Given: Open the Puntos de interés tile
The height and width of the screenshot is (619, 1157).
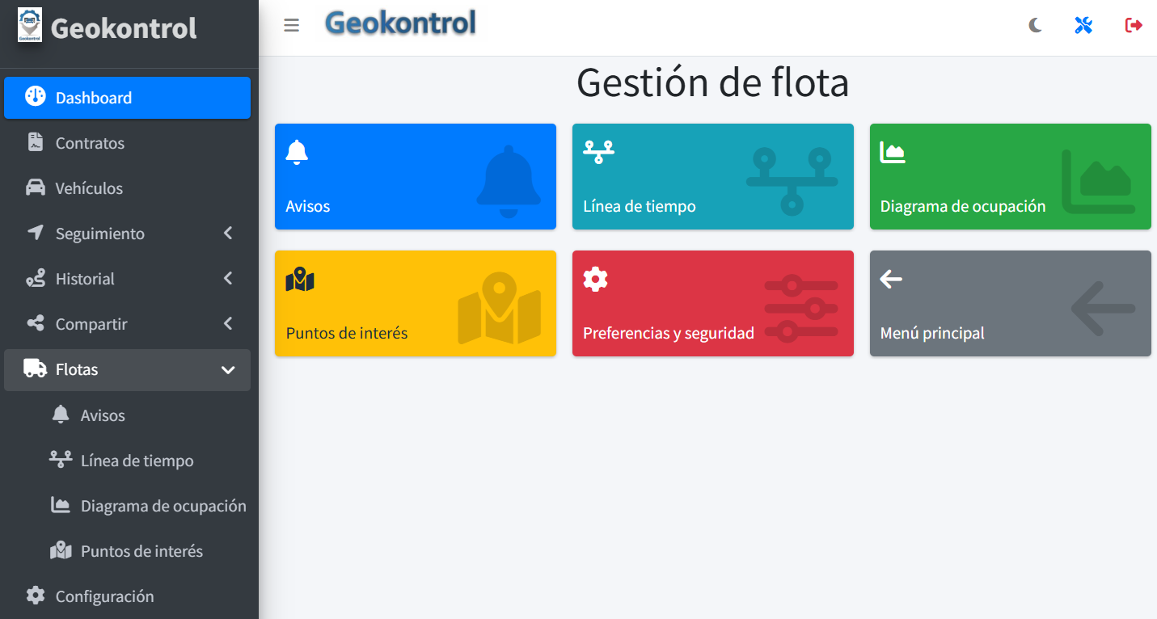Looking at the screenshot, I should [415, 303].
